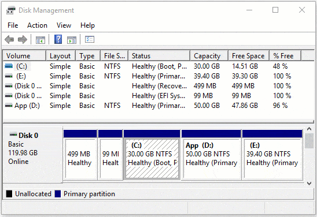Click the Healthy (Recove... status cell
The height and width of the screenshot is (217, 317).
pos(159,86)
